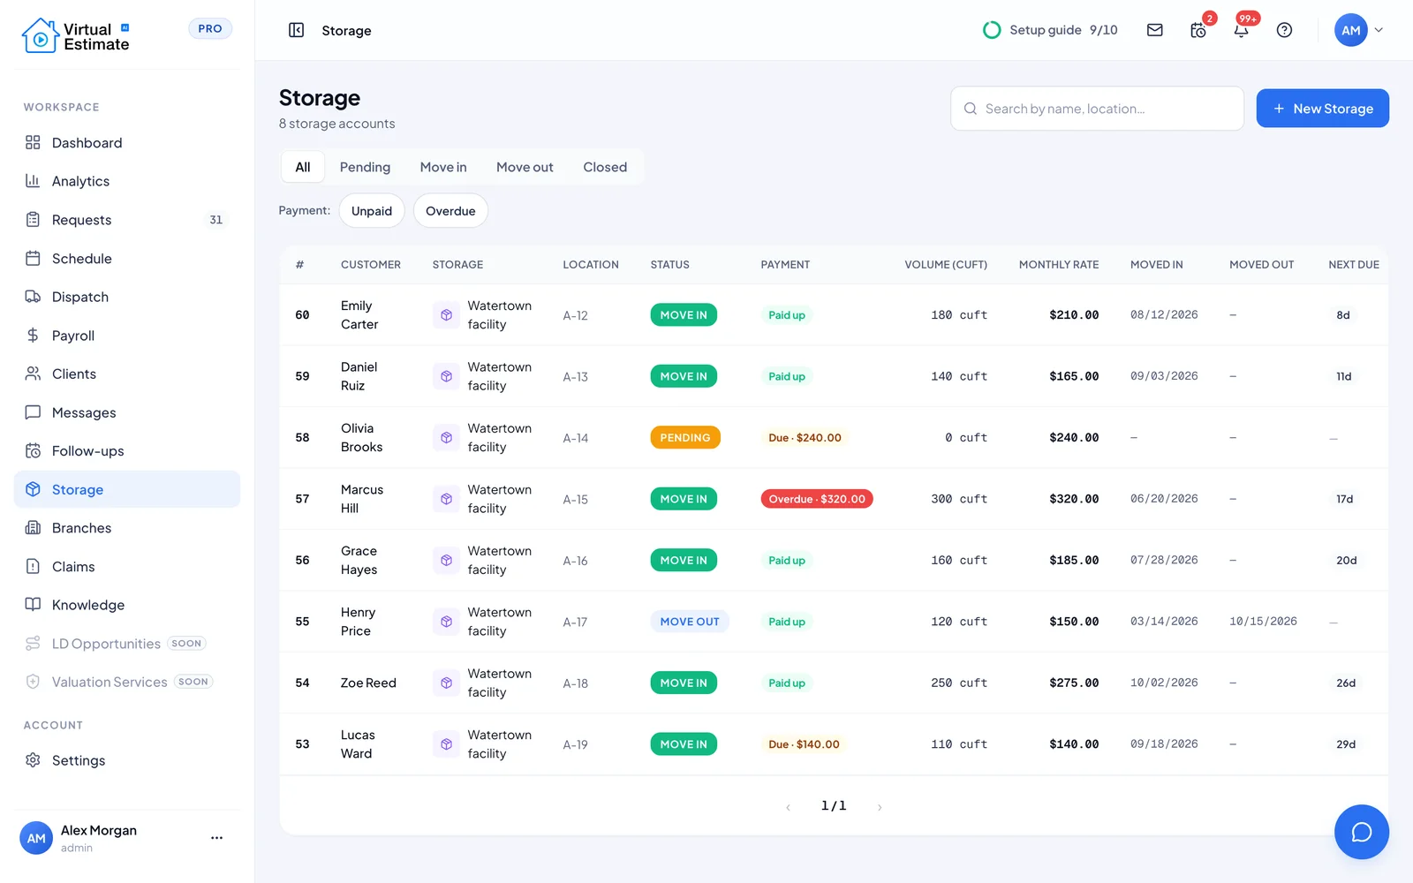This screenshot has height=883, width=1413.
Task: Open the chat bubble widget
Action: coord(1361,832)
